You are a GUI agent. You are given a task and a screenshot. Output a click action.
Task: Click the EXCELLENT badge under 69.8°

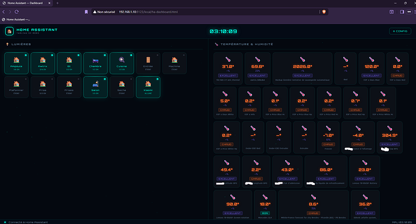(257, 75)
